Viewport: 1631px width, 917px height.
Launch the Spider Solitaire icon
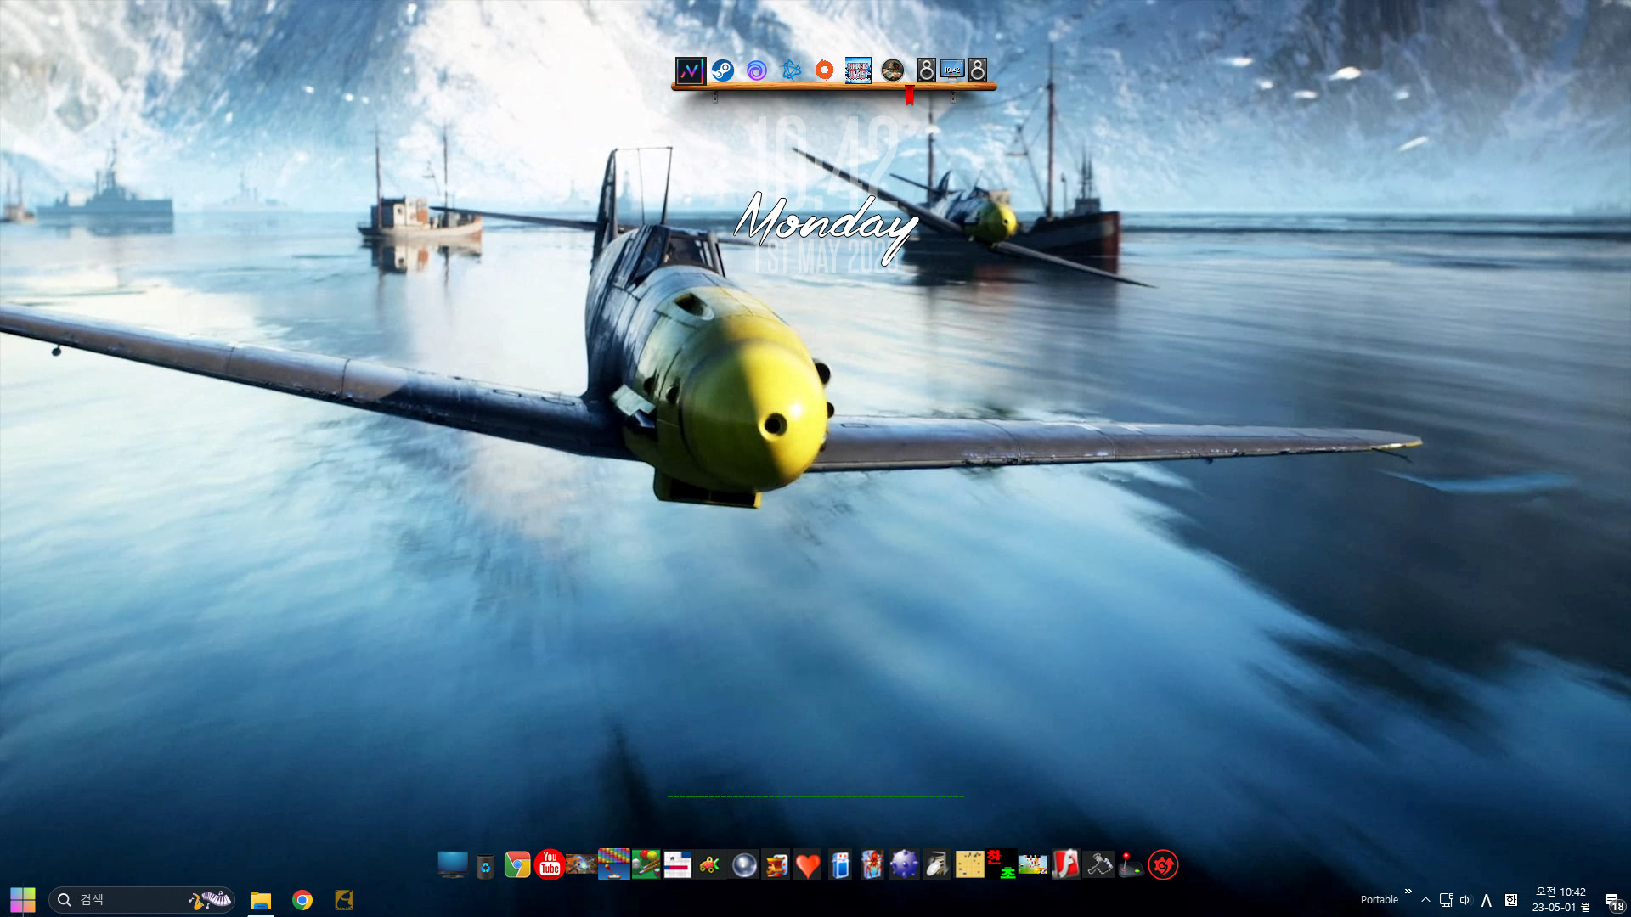(872, 865)
